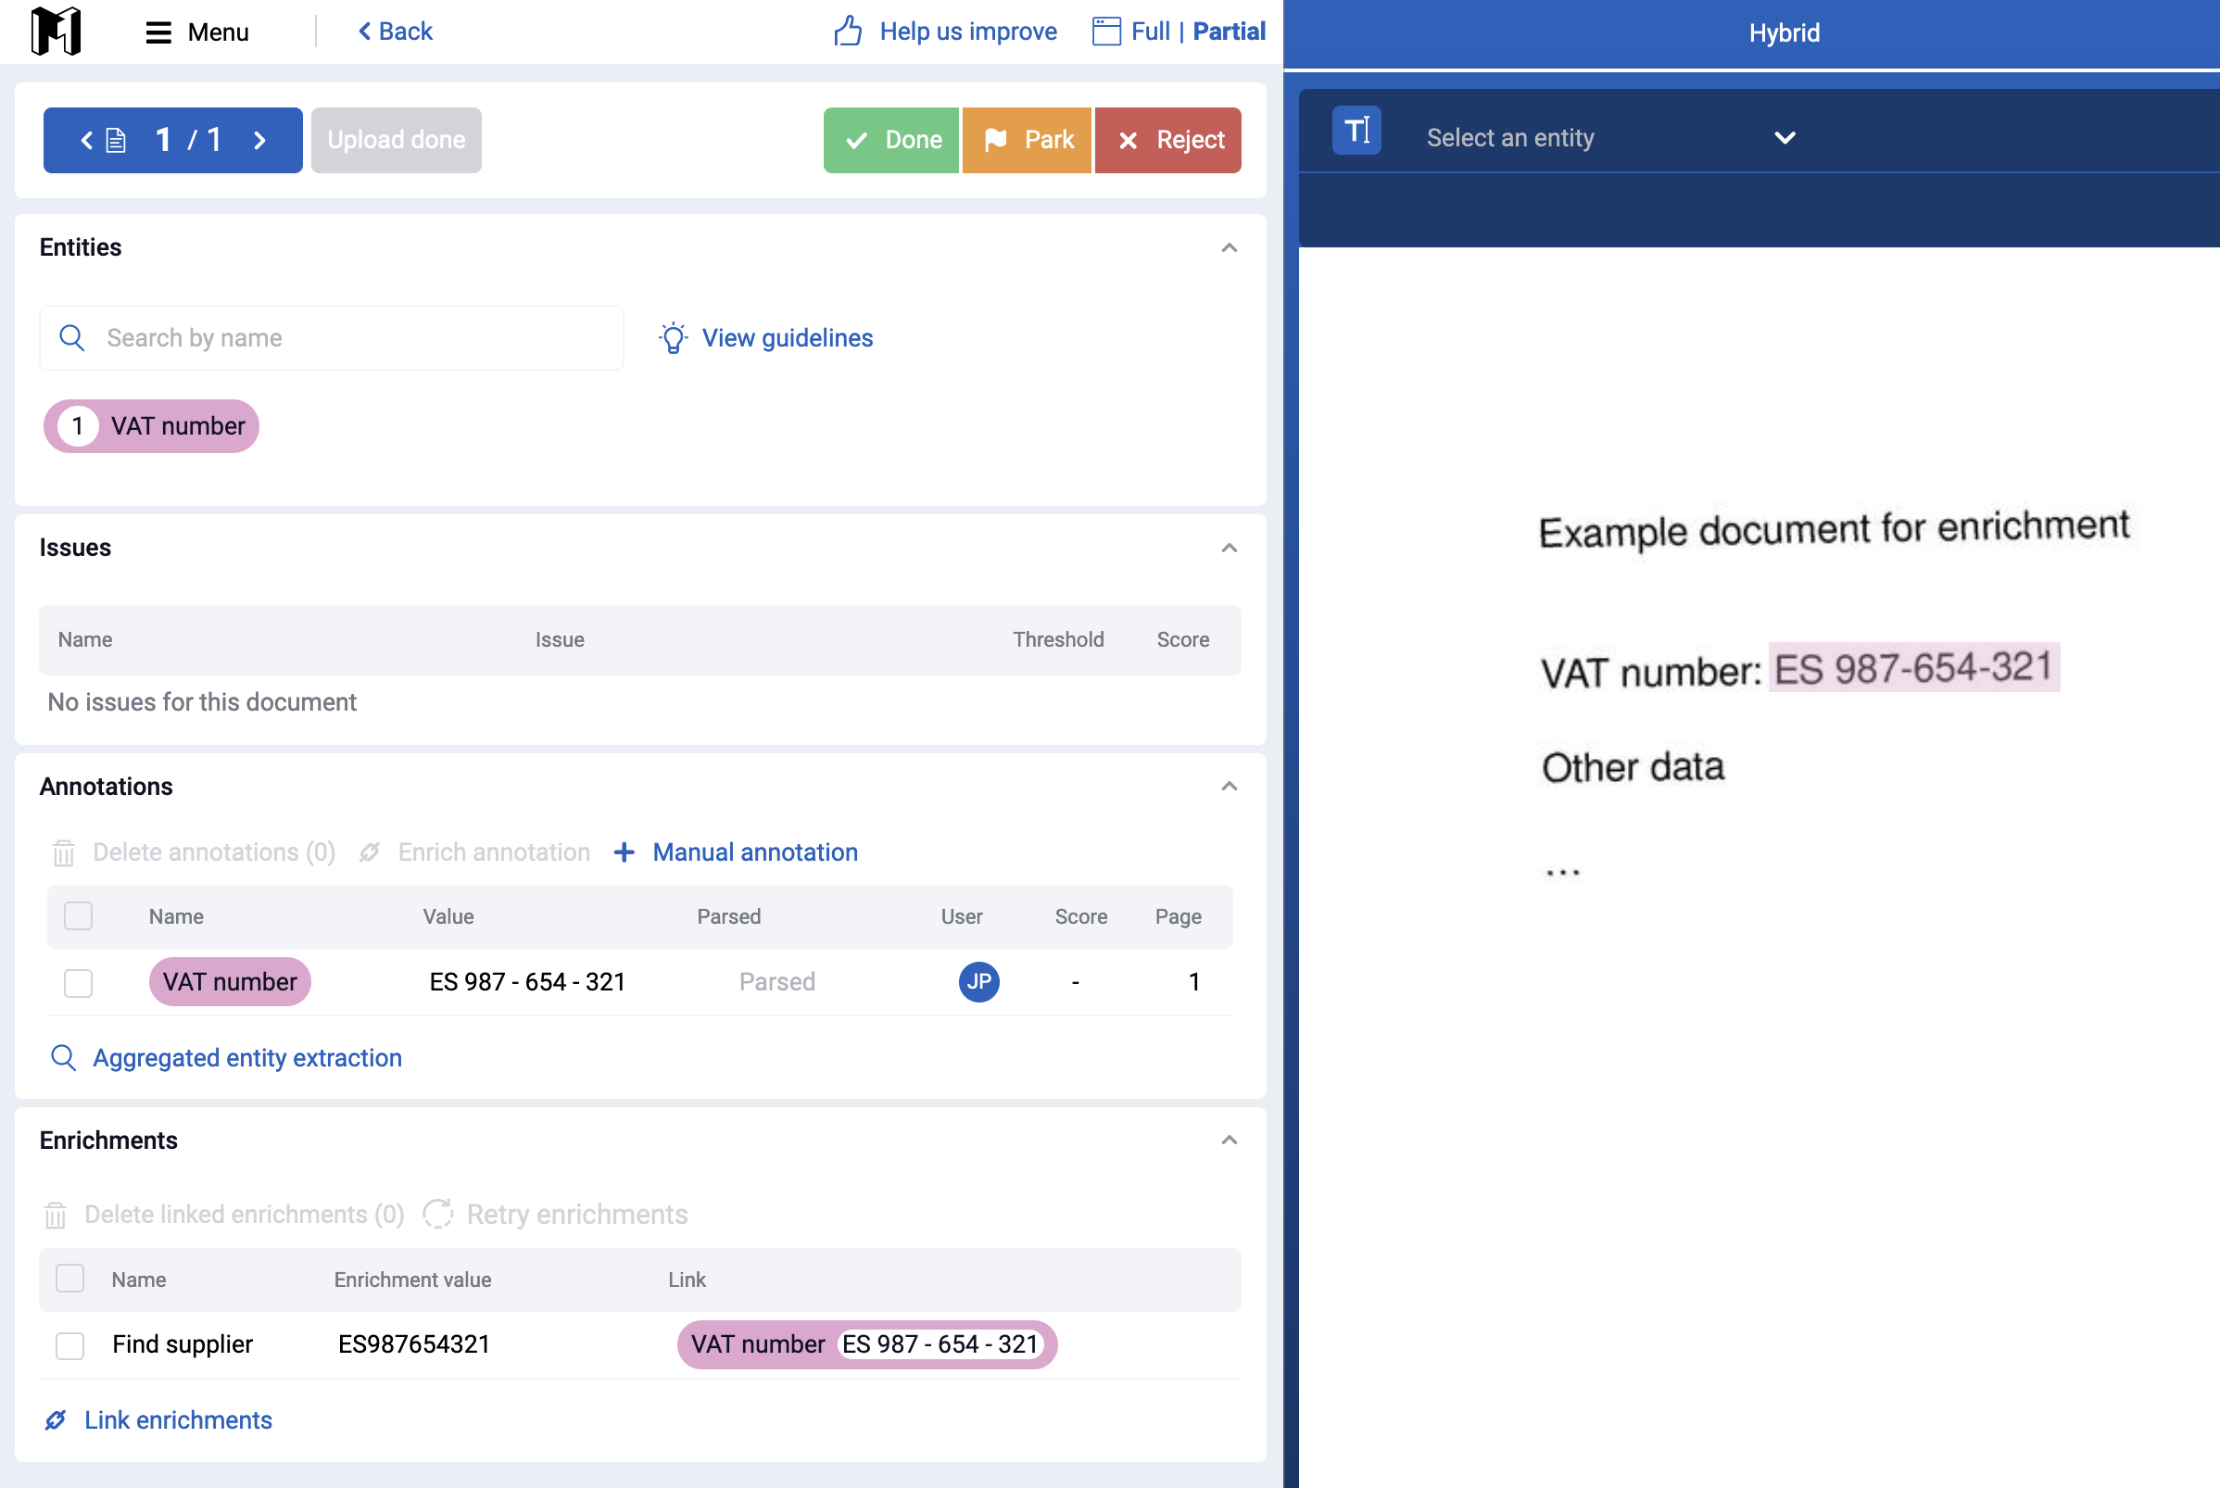2220x1488 pixels.
Task: Select the text annotation tool icon
Action: (1356, 131)
